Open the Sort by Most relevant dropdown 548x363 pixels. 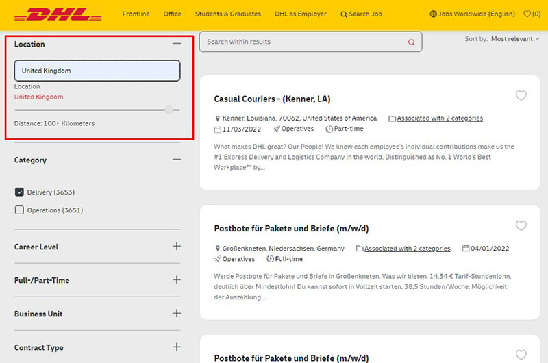515,39
